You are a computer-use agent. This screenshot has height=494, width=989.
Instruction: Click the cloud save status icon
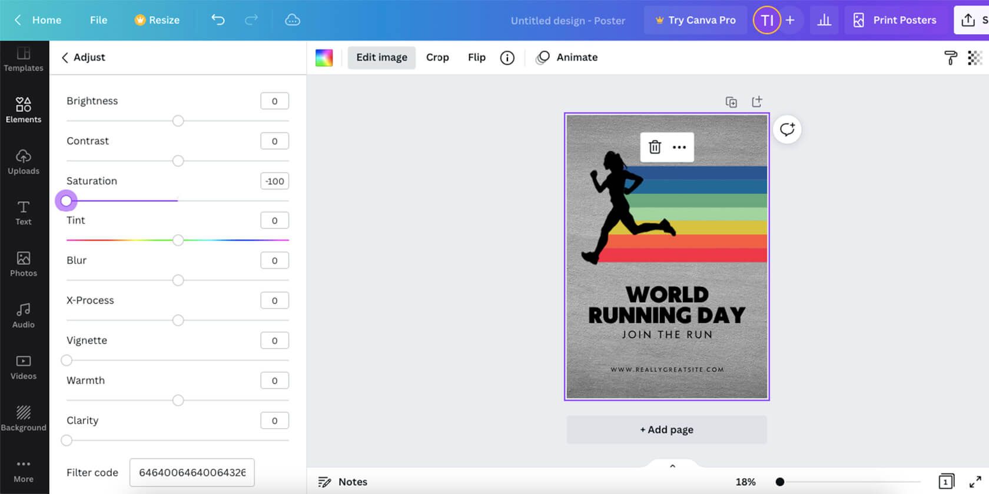[x=293, y=20]
